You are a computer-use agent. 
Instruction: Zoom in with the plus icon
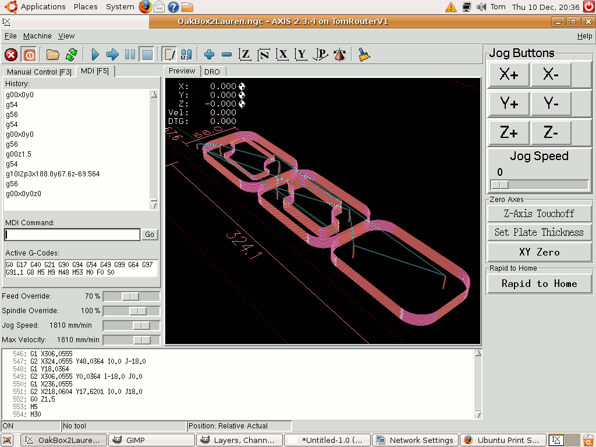(210, 55)
